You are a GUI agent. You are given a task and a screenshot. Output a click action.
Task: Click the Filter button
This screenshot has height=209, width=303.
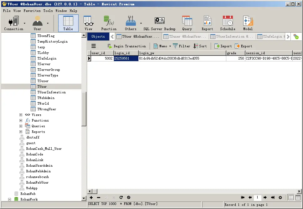[x=182, y=46]
